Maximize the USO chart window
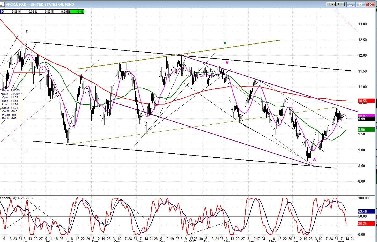The image size is (377, 242). (361, 5)
